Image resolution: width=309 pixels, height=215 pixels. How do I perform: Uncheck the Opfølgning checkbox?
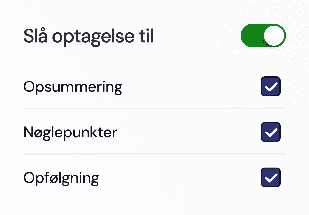pyautogui.click(x=271, y=177)
